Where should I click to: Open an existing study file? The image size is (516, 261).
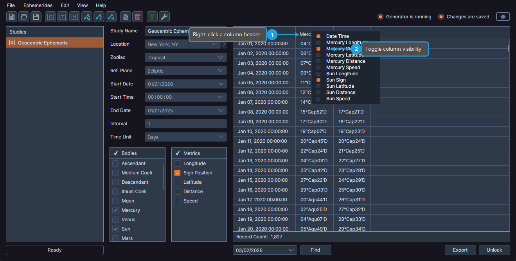[x=23, y=17]
